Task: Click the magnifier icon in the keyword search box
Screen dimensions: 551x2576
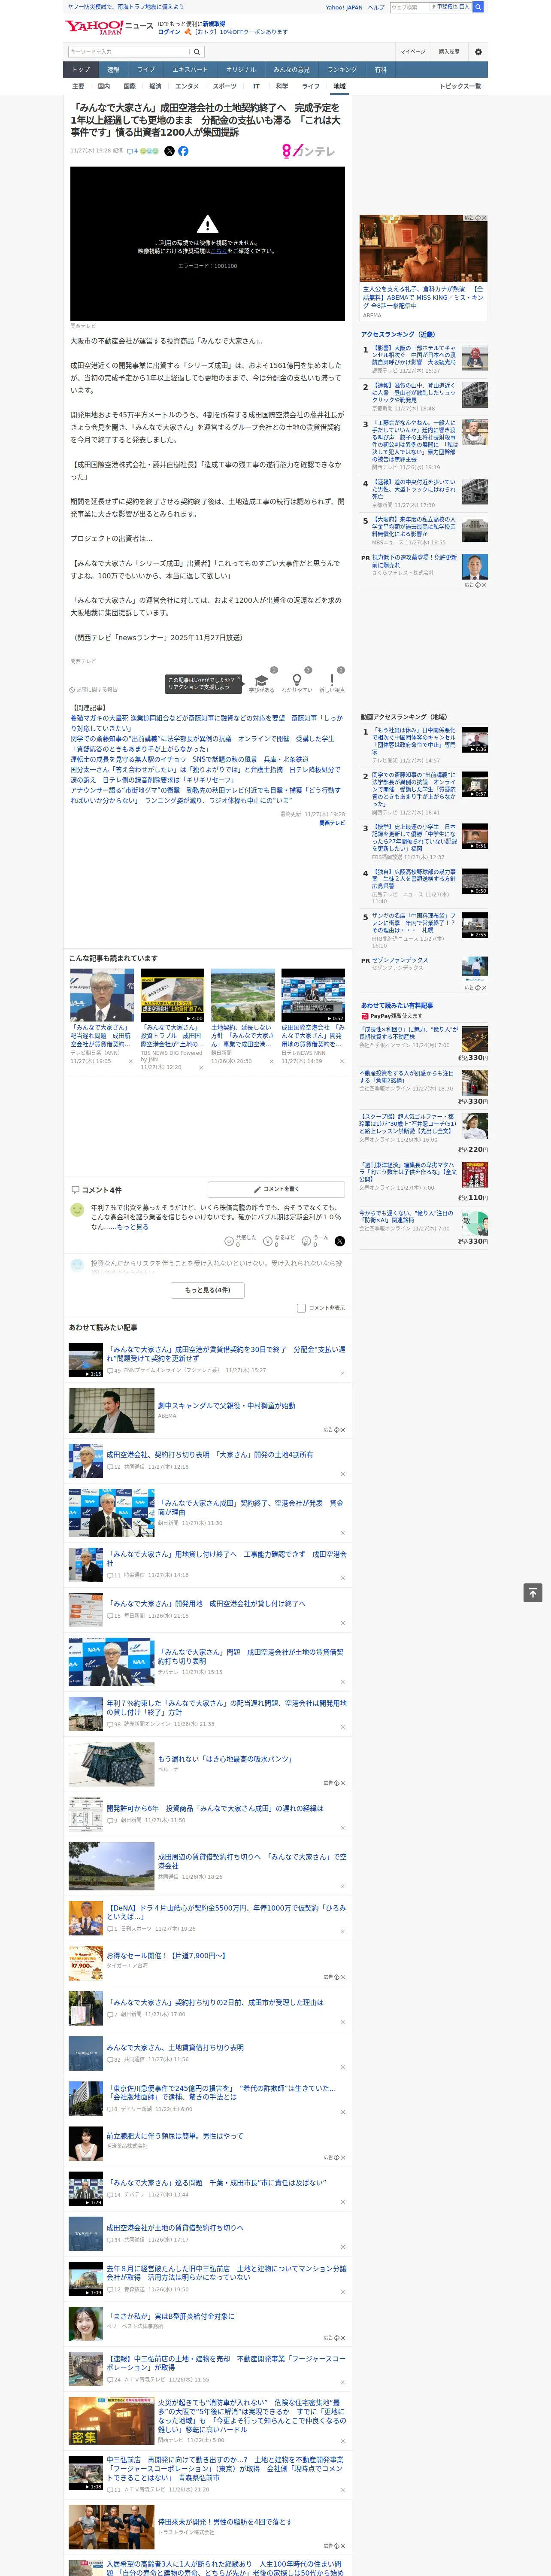Action: (x=197, y=52)
